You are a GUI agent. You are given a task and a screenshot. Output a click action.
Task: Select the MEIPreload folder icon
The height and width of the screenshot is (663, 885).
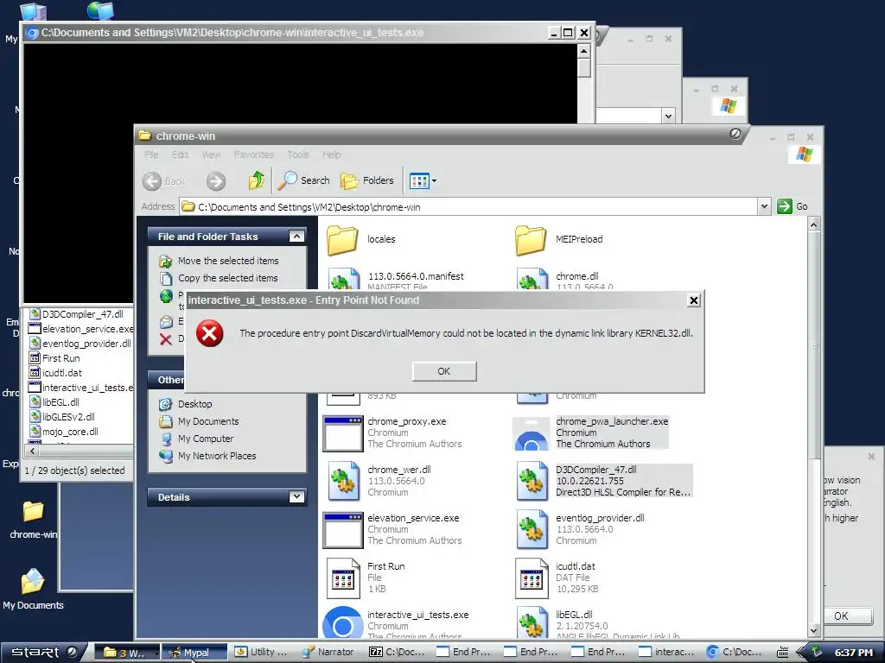(531, 240)
